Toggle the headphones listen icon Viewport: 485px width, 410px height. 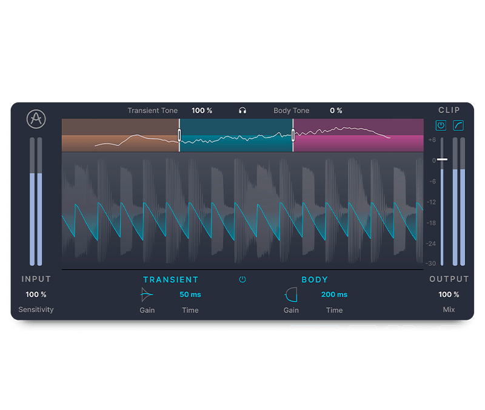pyautogui.click(x=242, y=110)
